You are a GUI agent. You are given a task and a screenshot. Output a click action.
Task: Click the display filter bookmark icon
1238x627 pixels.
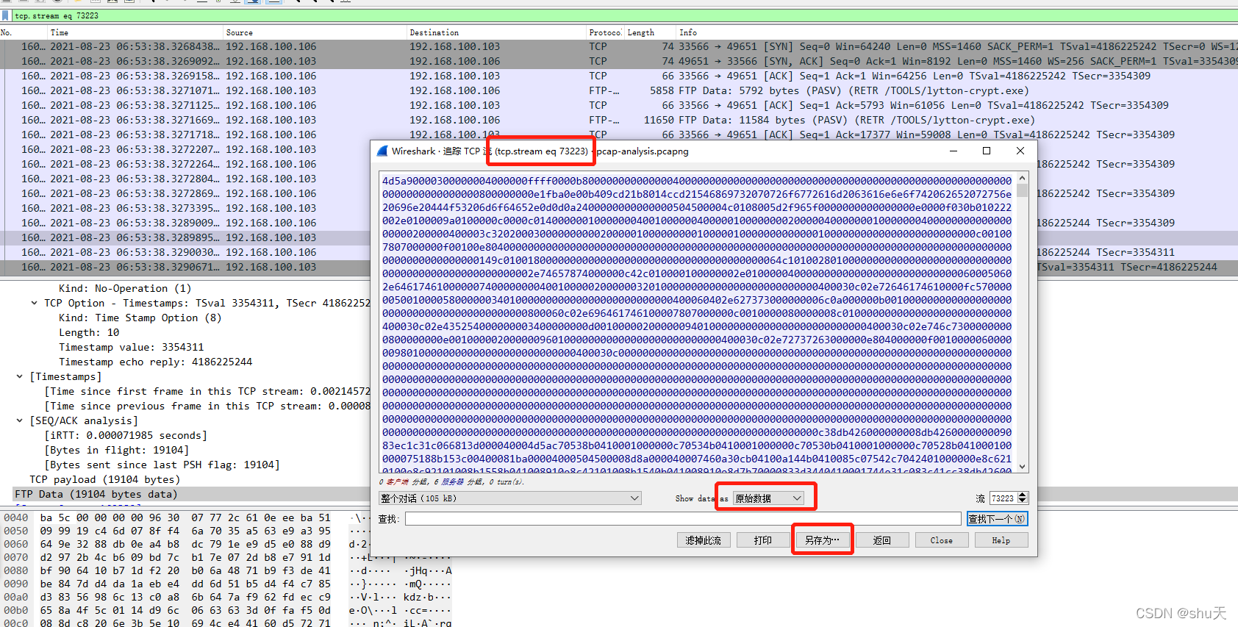pos(7,15)
